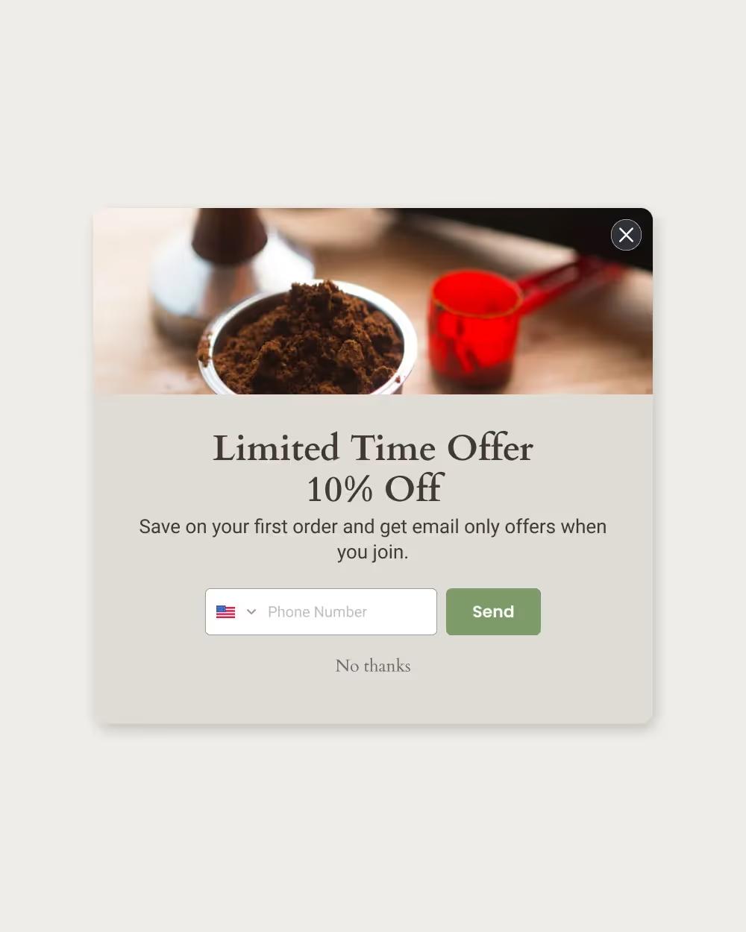Click the blank popup area beneath No thanks
Image resolution: width=746 pixels, height=932 pixels.
373,701
